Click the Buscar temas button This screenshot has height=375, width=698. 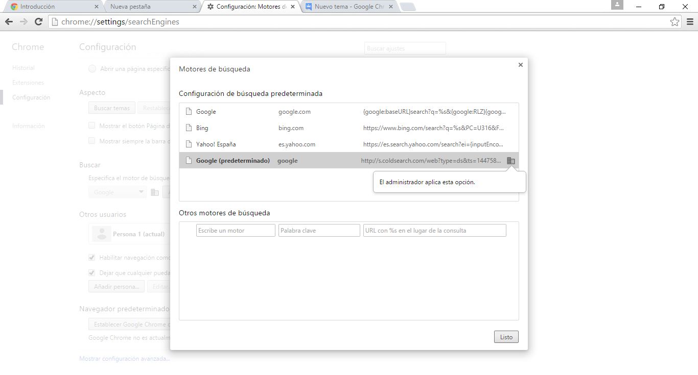point(112,108)
